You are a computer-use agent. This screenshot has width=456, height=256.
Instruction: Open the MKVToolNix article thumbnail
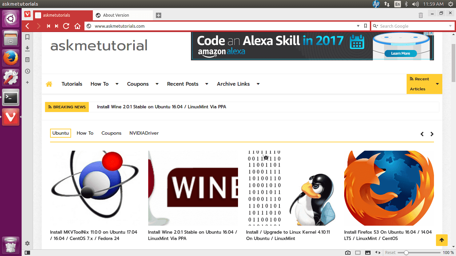pos(95,188)
